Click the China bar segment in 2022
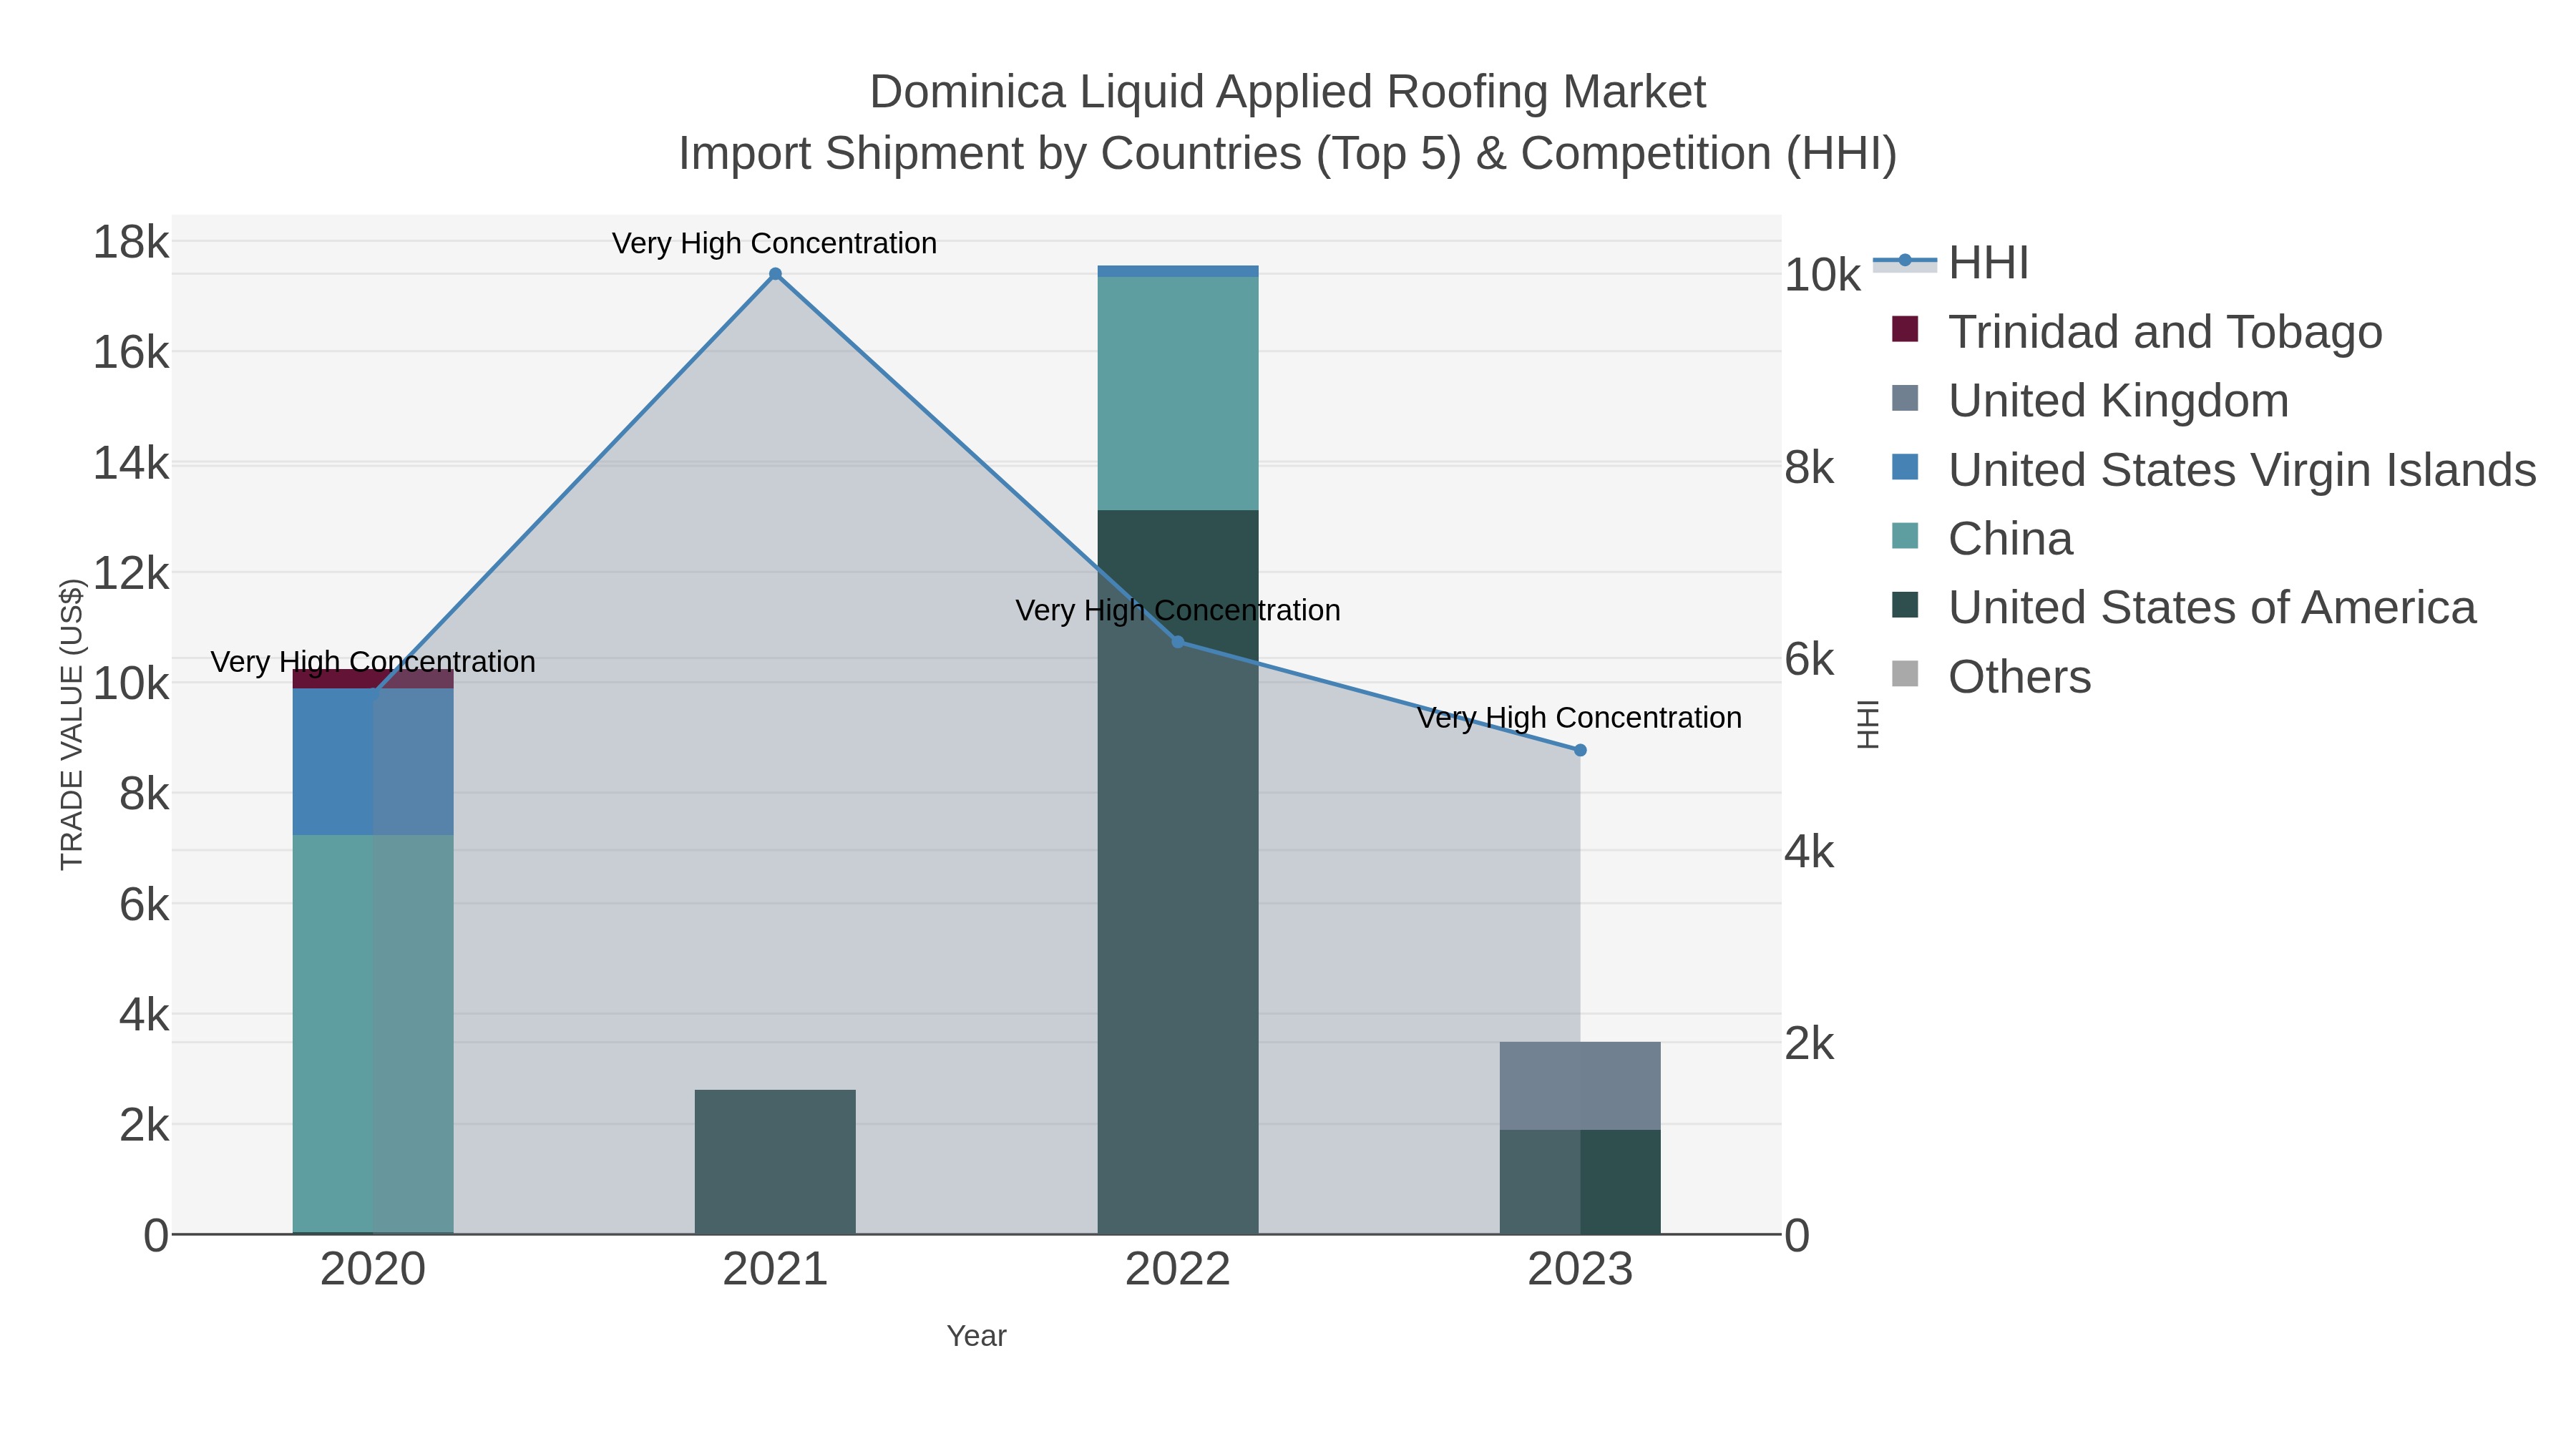 (1177, 394)
